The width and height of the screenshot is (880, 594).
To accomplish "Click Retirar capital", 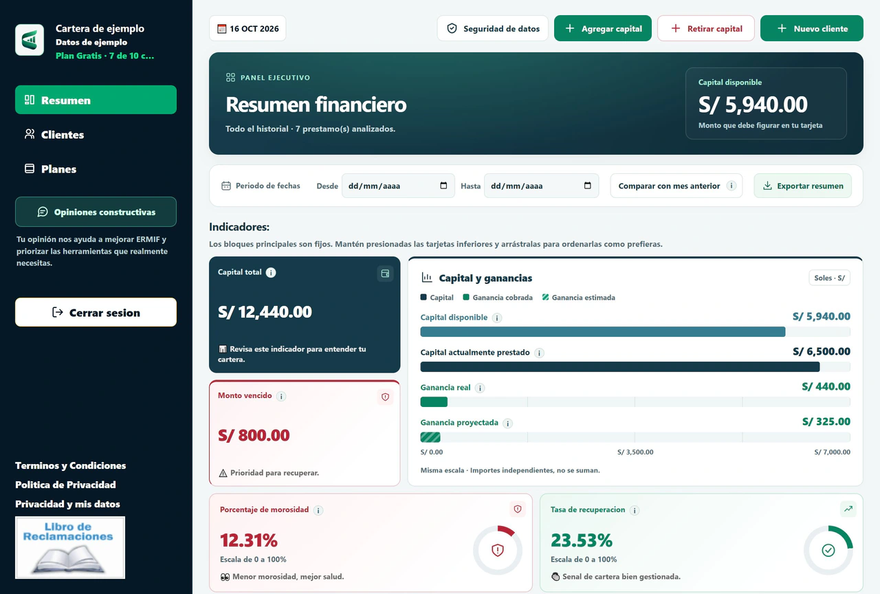I will [706, 28].
